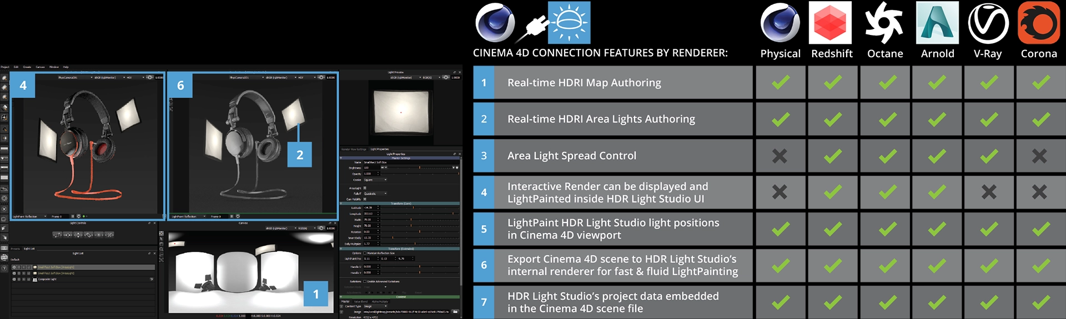Open the Help menu

[x=66, y=67]
